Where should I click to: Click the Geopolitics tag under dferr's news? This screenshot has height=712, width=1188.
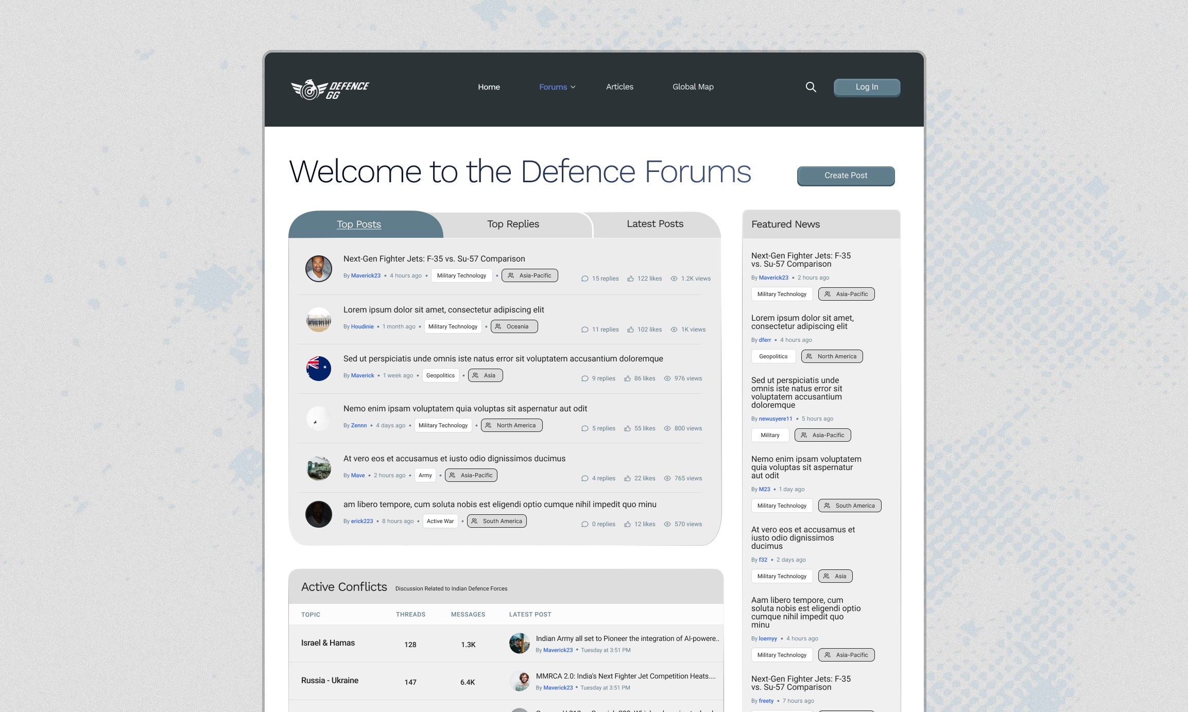point(773,356)
